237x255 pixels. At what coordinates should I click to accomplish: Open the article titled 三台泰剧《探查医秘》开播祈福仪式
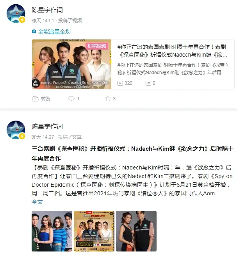tap(132, 153)
